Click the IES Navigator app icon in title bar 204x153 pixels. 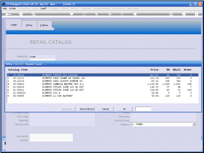[x=3, y=4]
